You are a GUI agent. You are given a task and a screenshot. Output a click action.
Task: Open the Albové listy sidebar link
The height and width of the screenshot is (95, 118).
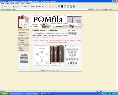tap(24, 33)
